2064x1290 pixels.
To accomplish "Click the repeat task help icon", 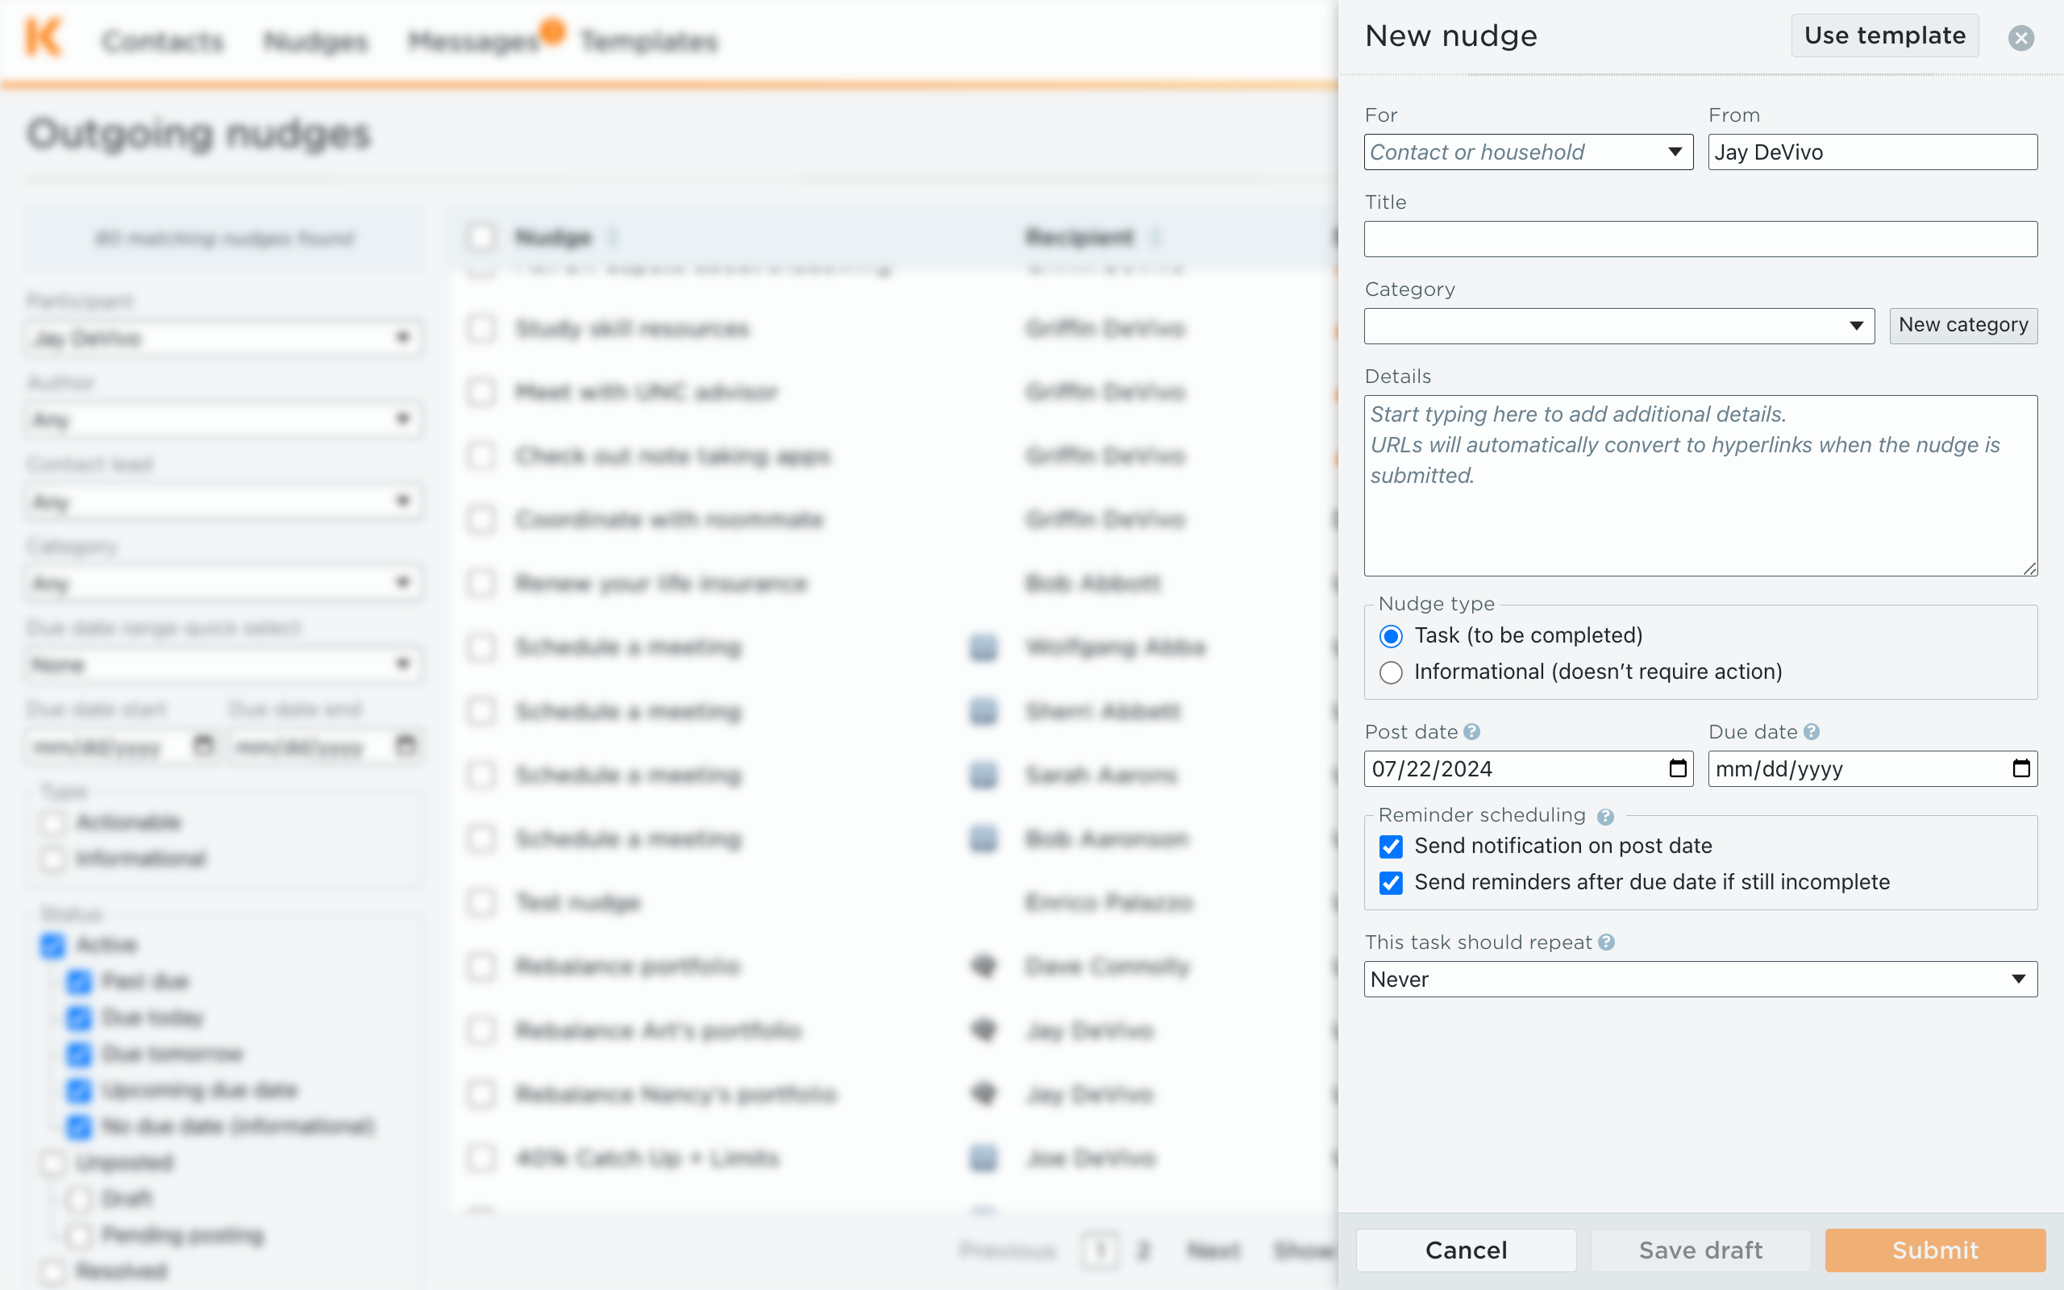I will tap(1606, 942).
